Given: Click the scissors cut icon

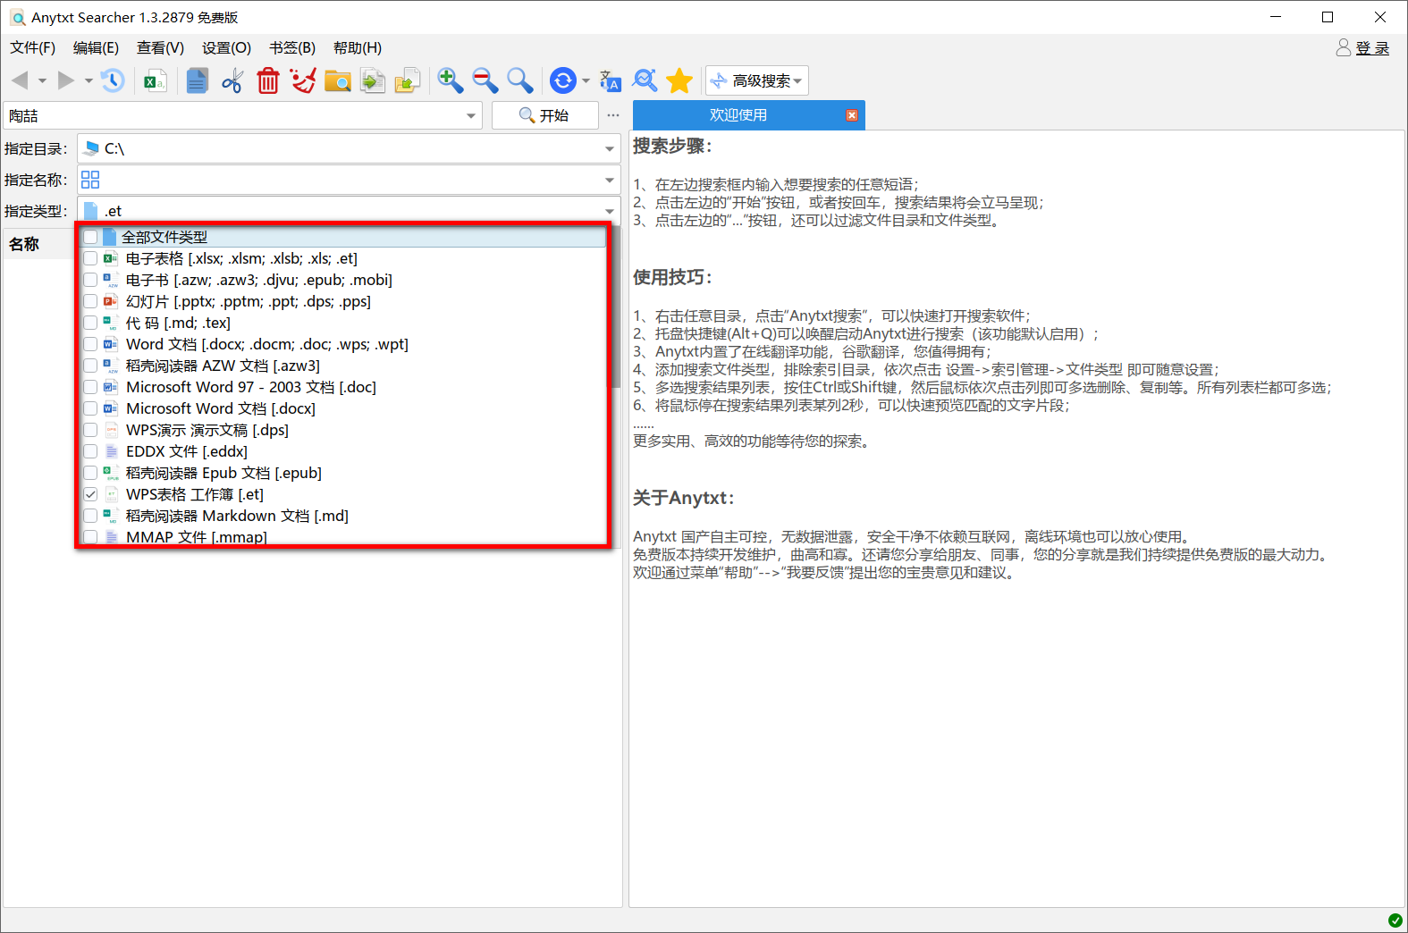Looking at the screenshot, I should click(232, 80).
